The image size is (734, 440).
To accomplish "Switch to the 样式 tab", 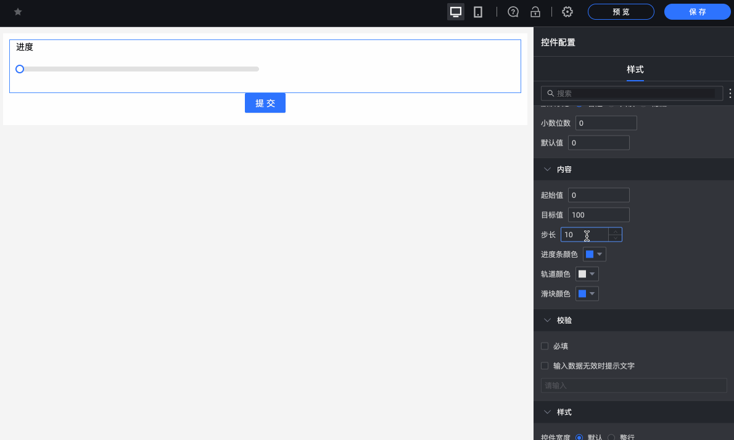I will coord(635,70).
